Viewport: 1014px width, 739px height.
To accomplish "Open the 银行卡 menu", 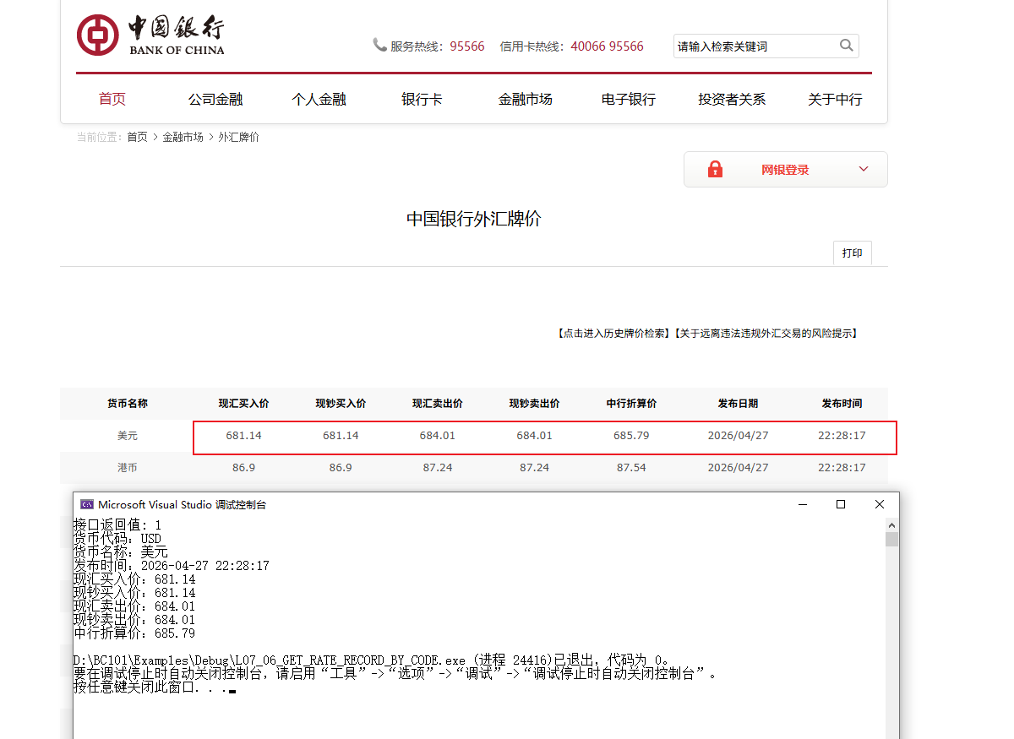I will coord(422,99).
